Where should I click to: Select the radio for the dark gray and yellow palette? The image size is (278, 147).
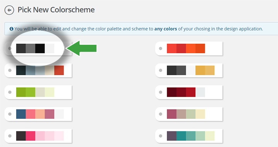161,70
